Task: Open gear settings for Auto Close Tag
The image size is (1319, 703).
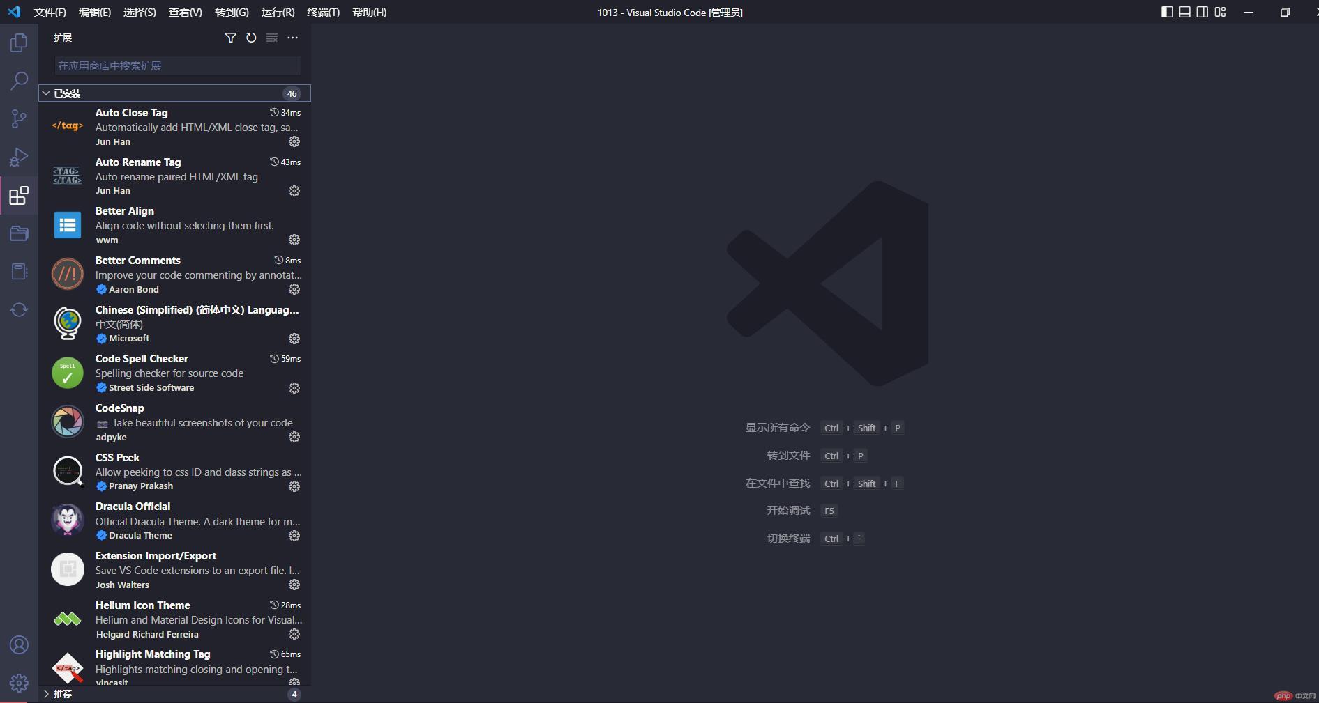Action: pyautogui.click(x=294, y=141)
